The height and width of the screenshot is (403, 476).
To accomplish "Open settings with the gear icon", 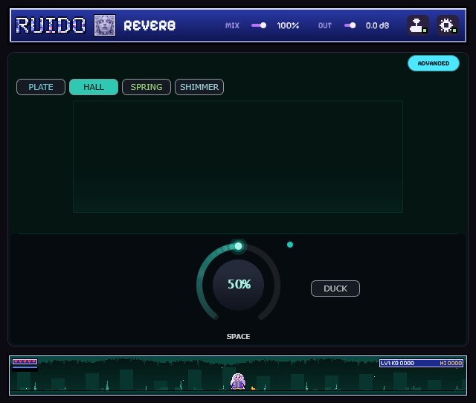I will coord(447,25).
